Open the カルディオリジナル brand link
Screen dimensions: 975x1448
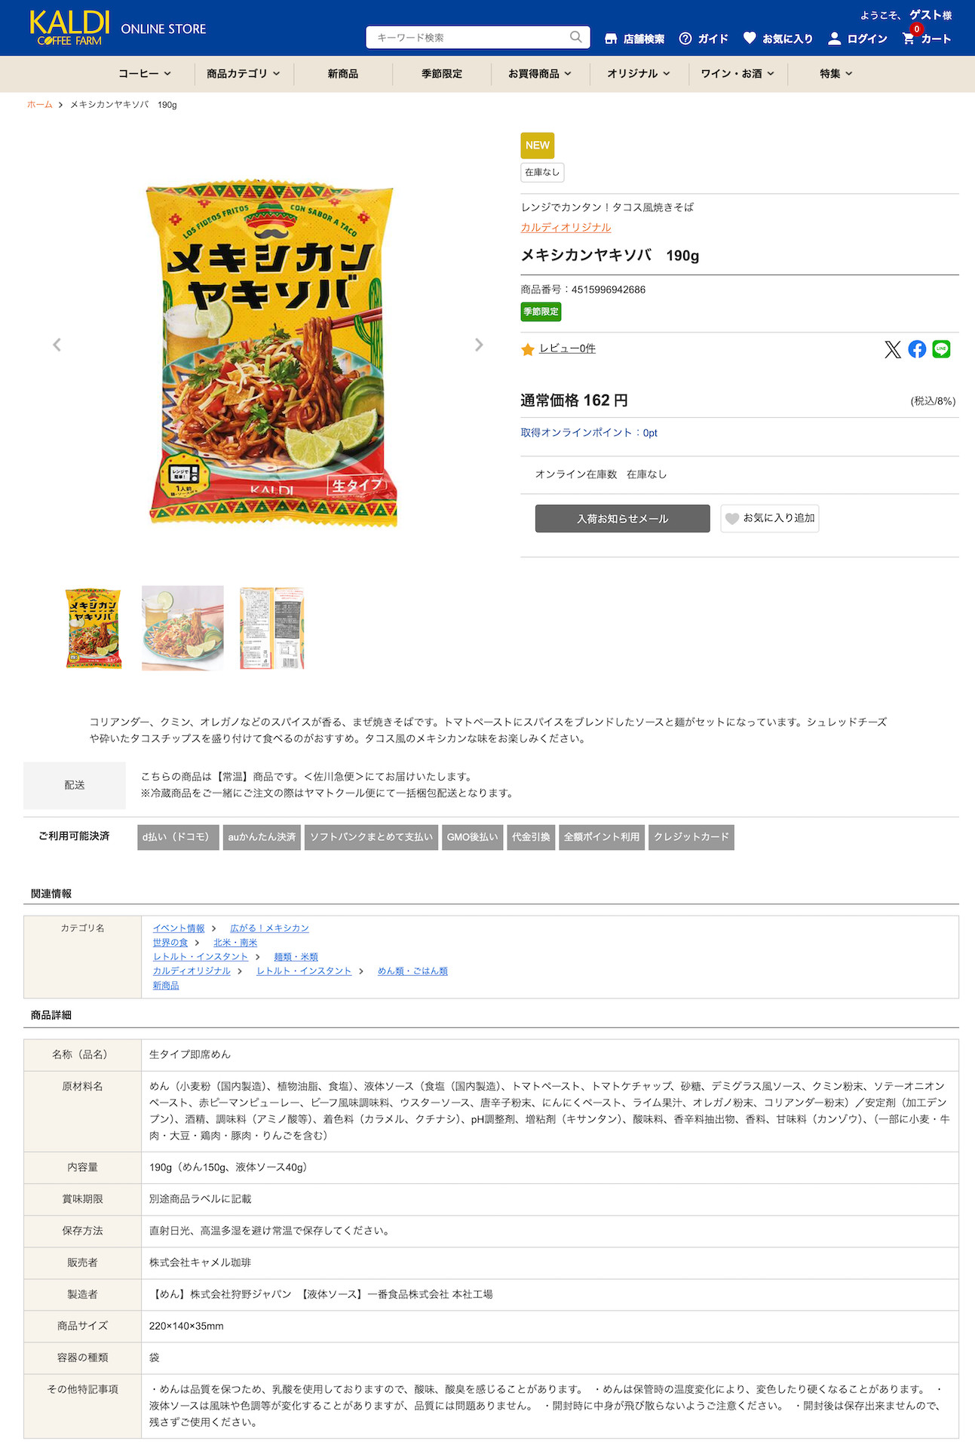(x=566, y=228)
